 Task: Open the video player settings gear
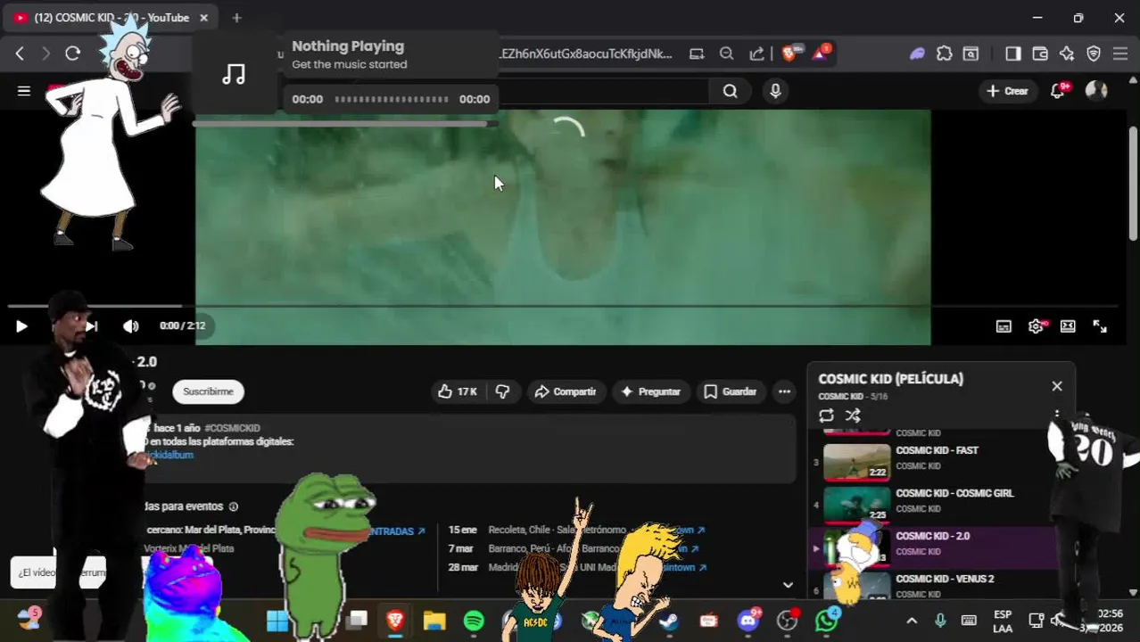[1036, 326]
